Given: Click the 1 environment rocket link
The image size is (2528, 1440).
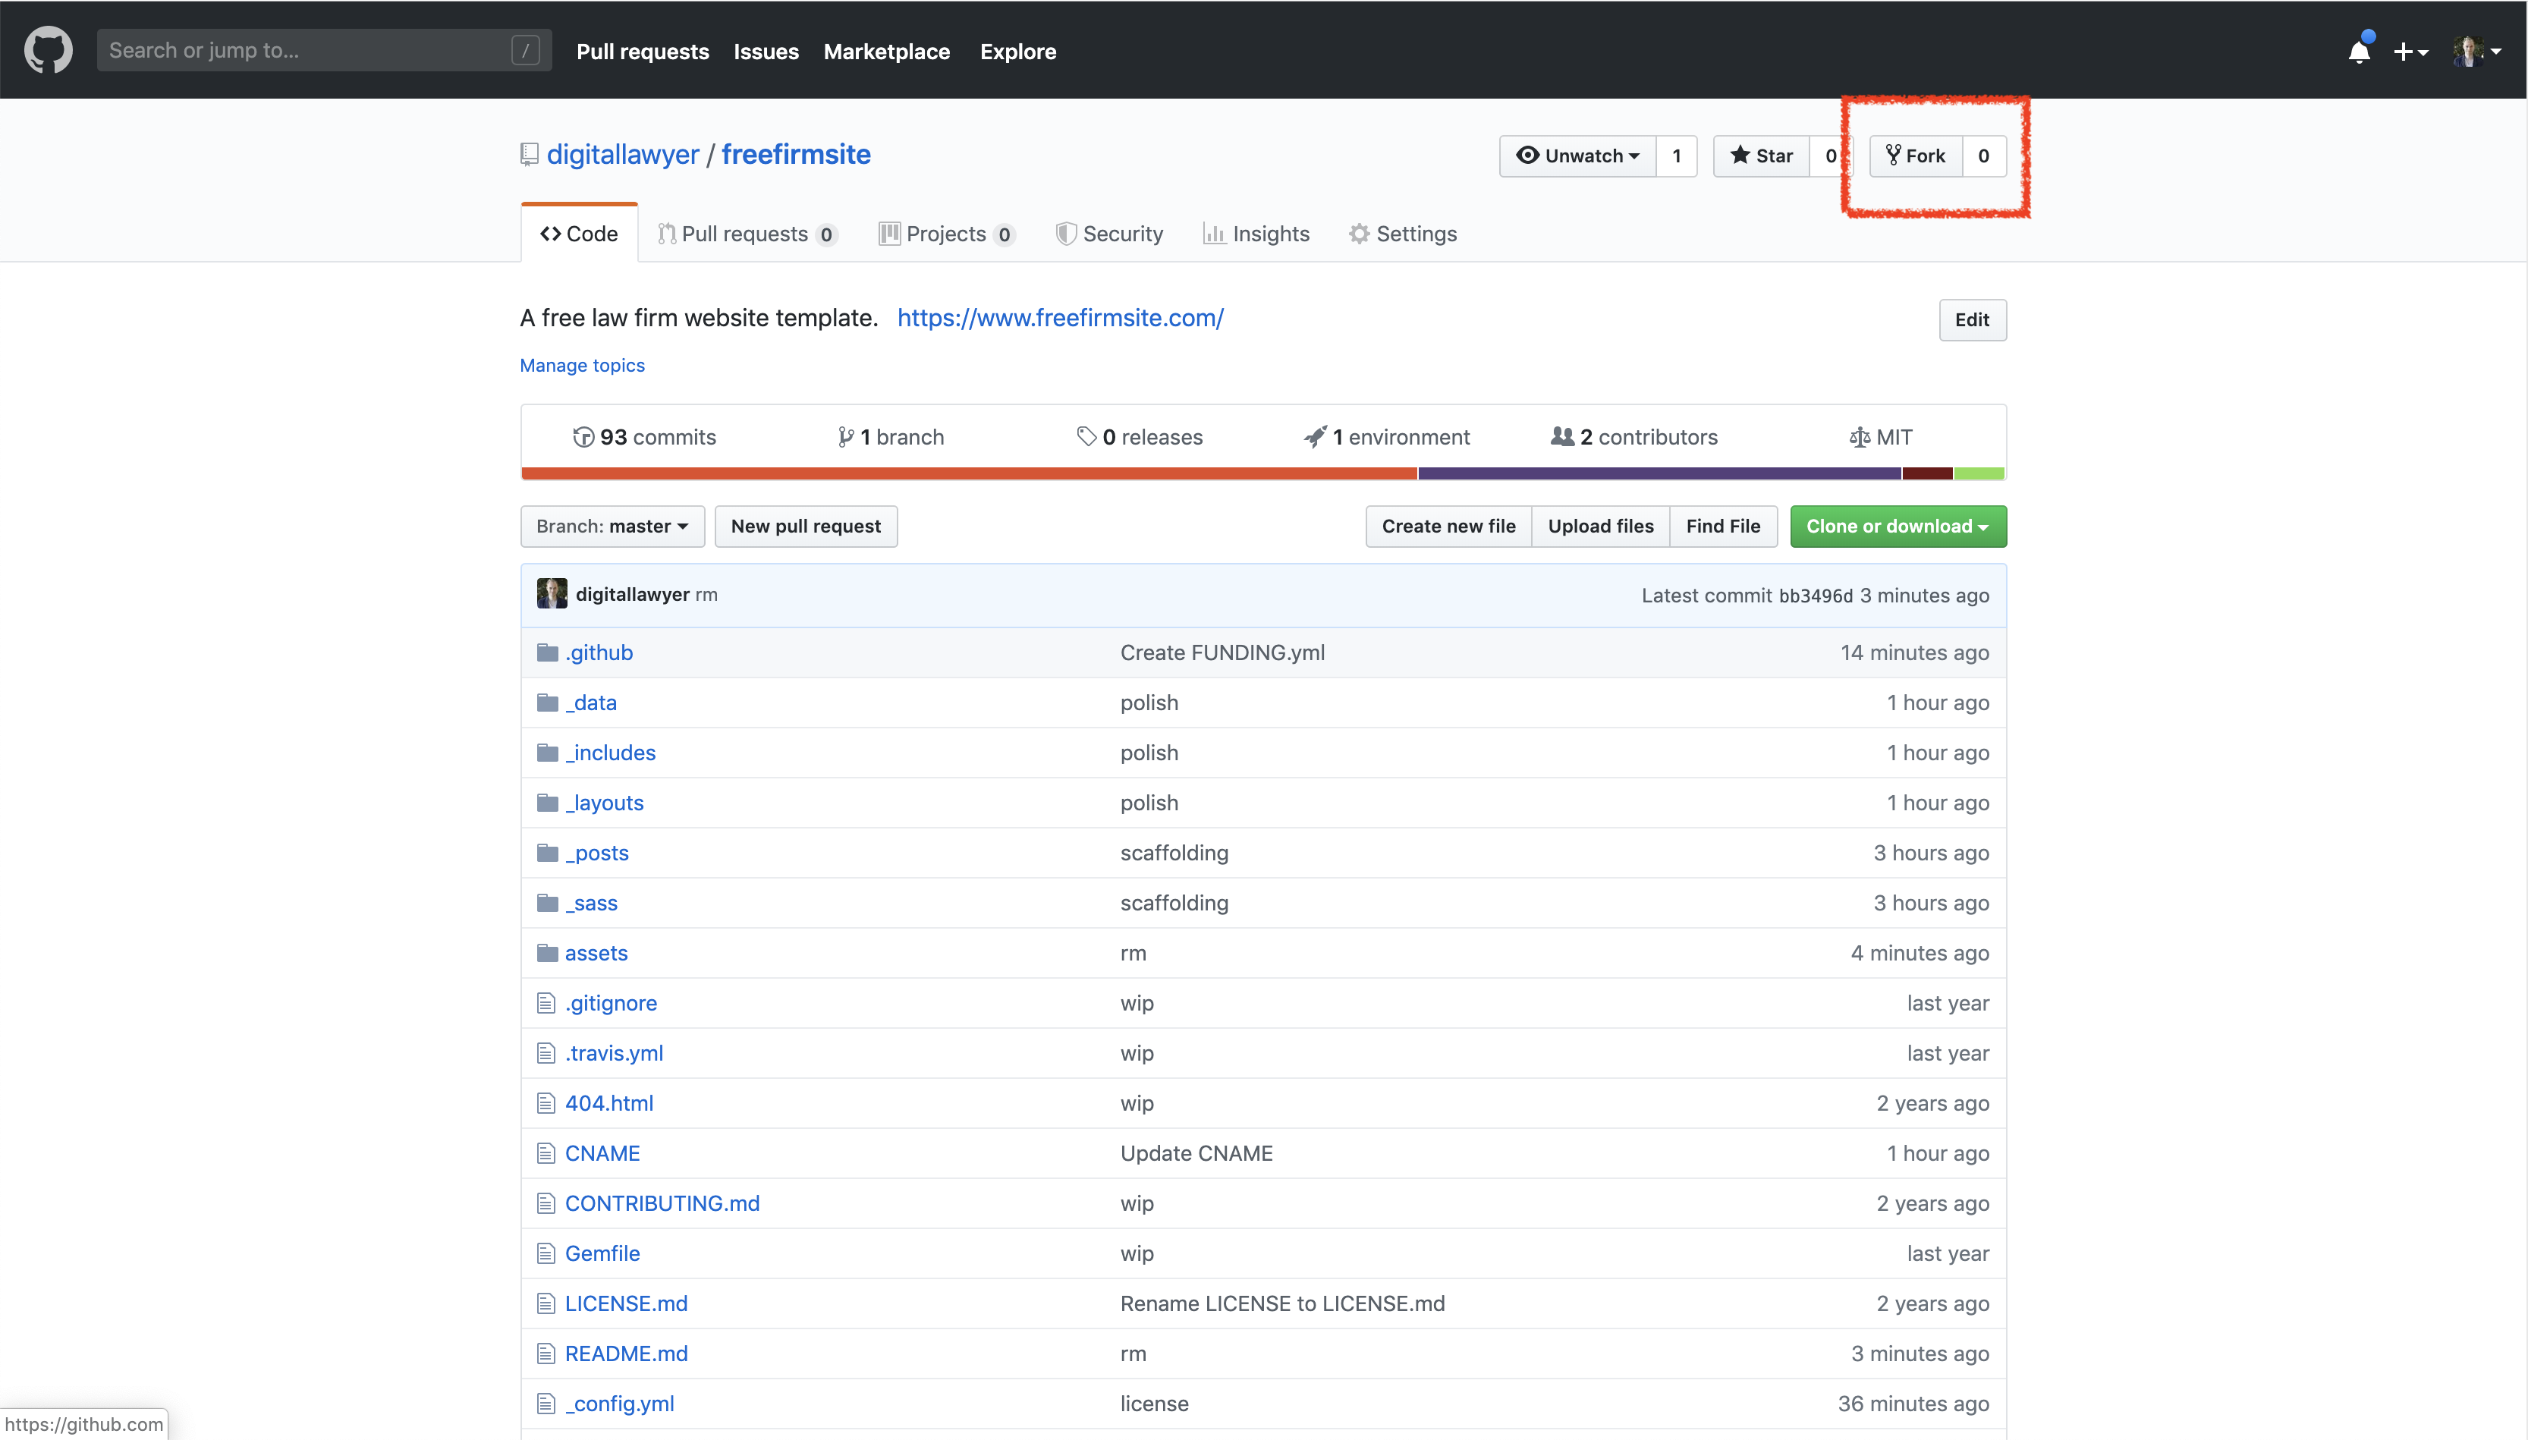Looking at the screenshot, I should pos(1387,437).
